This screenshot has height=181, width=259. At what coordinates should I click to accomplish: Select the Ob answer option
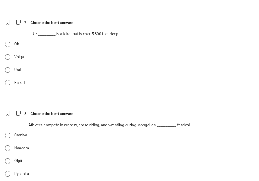click(x=7, y=44)
